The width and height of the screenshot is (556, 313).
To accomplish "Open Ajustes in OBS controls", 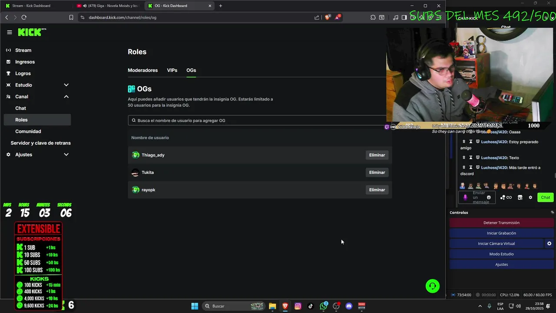I will 501,264.
